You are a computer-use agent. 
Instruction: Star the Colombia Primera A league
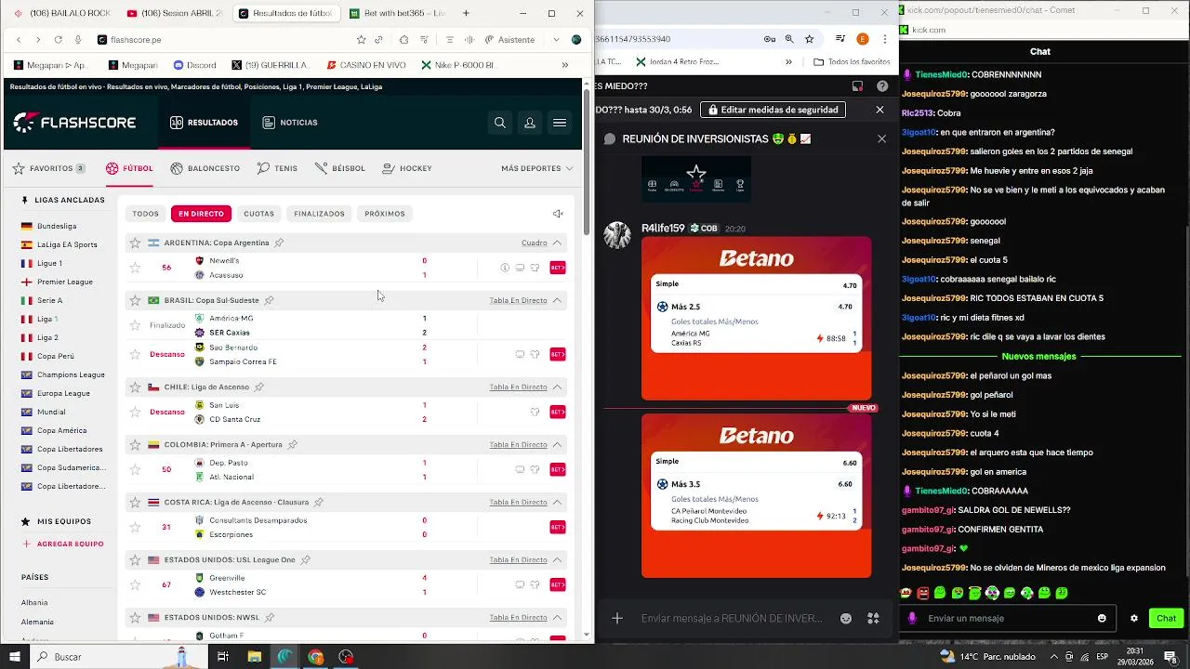pos(135,445)
